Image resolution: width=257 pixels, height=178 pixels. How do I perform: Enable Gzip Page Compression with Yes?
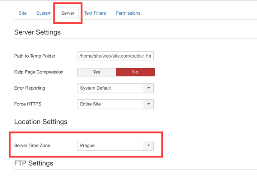pos(96,72)
